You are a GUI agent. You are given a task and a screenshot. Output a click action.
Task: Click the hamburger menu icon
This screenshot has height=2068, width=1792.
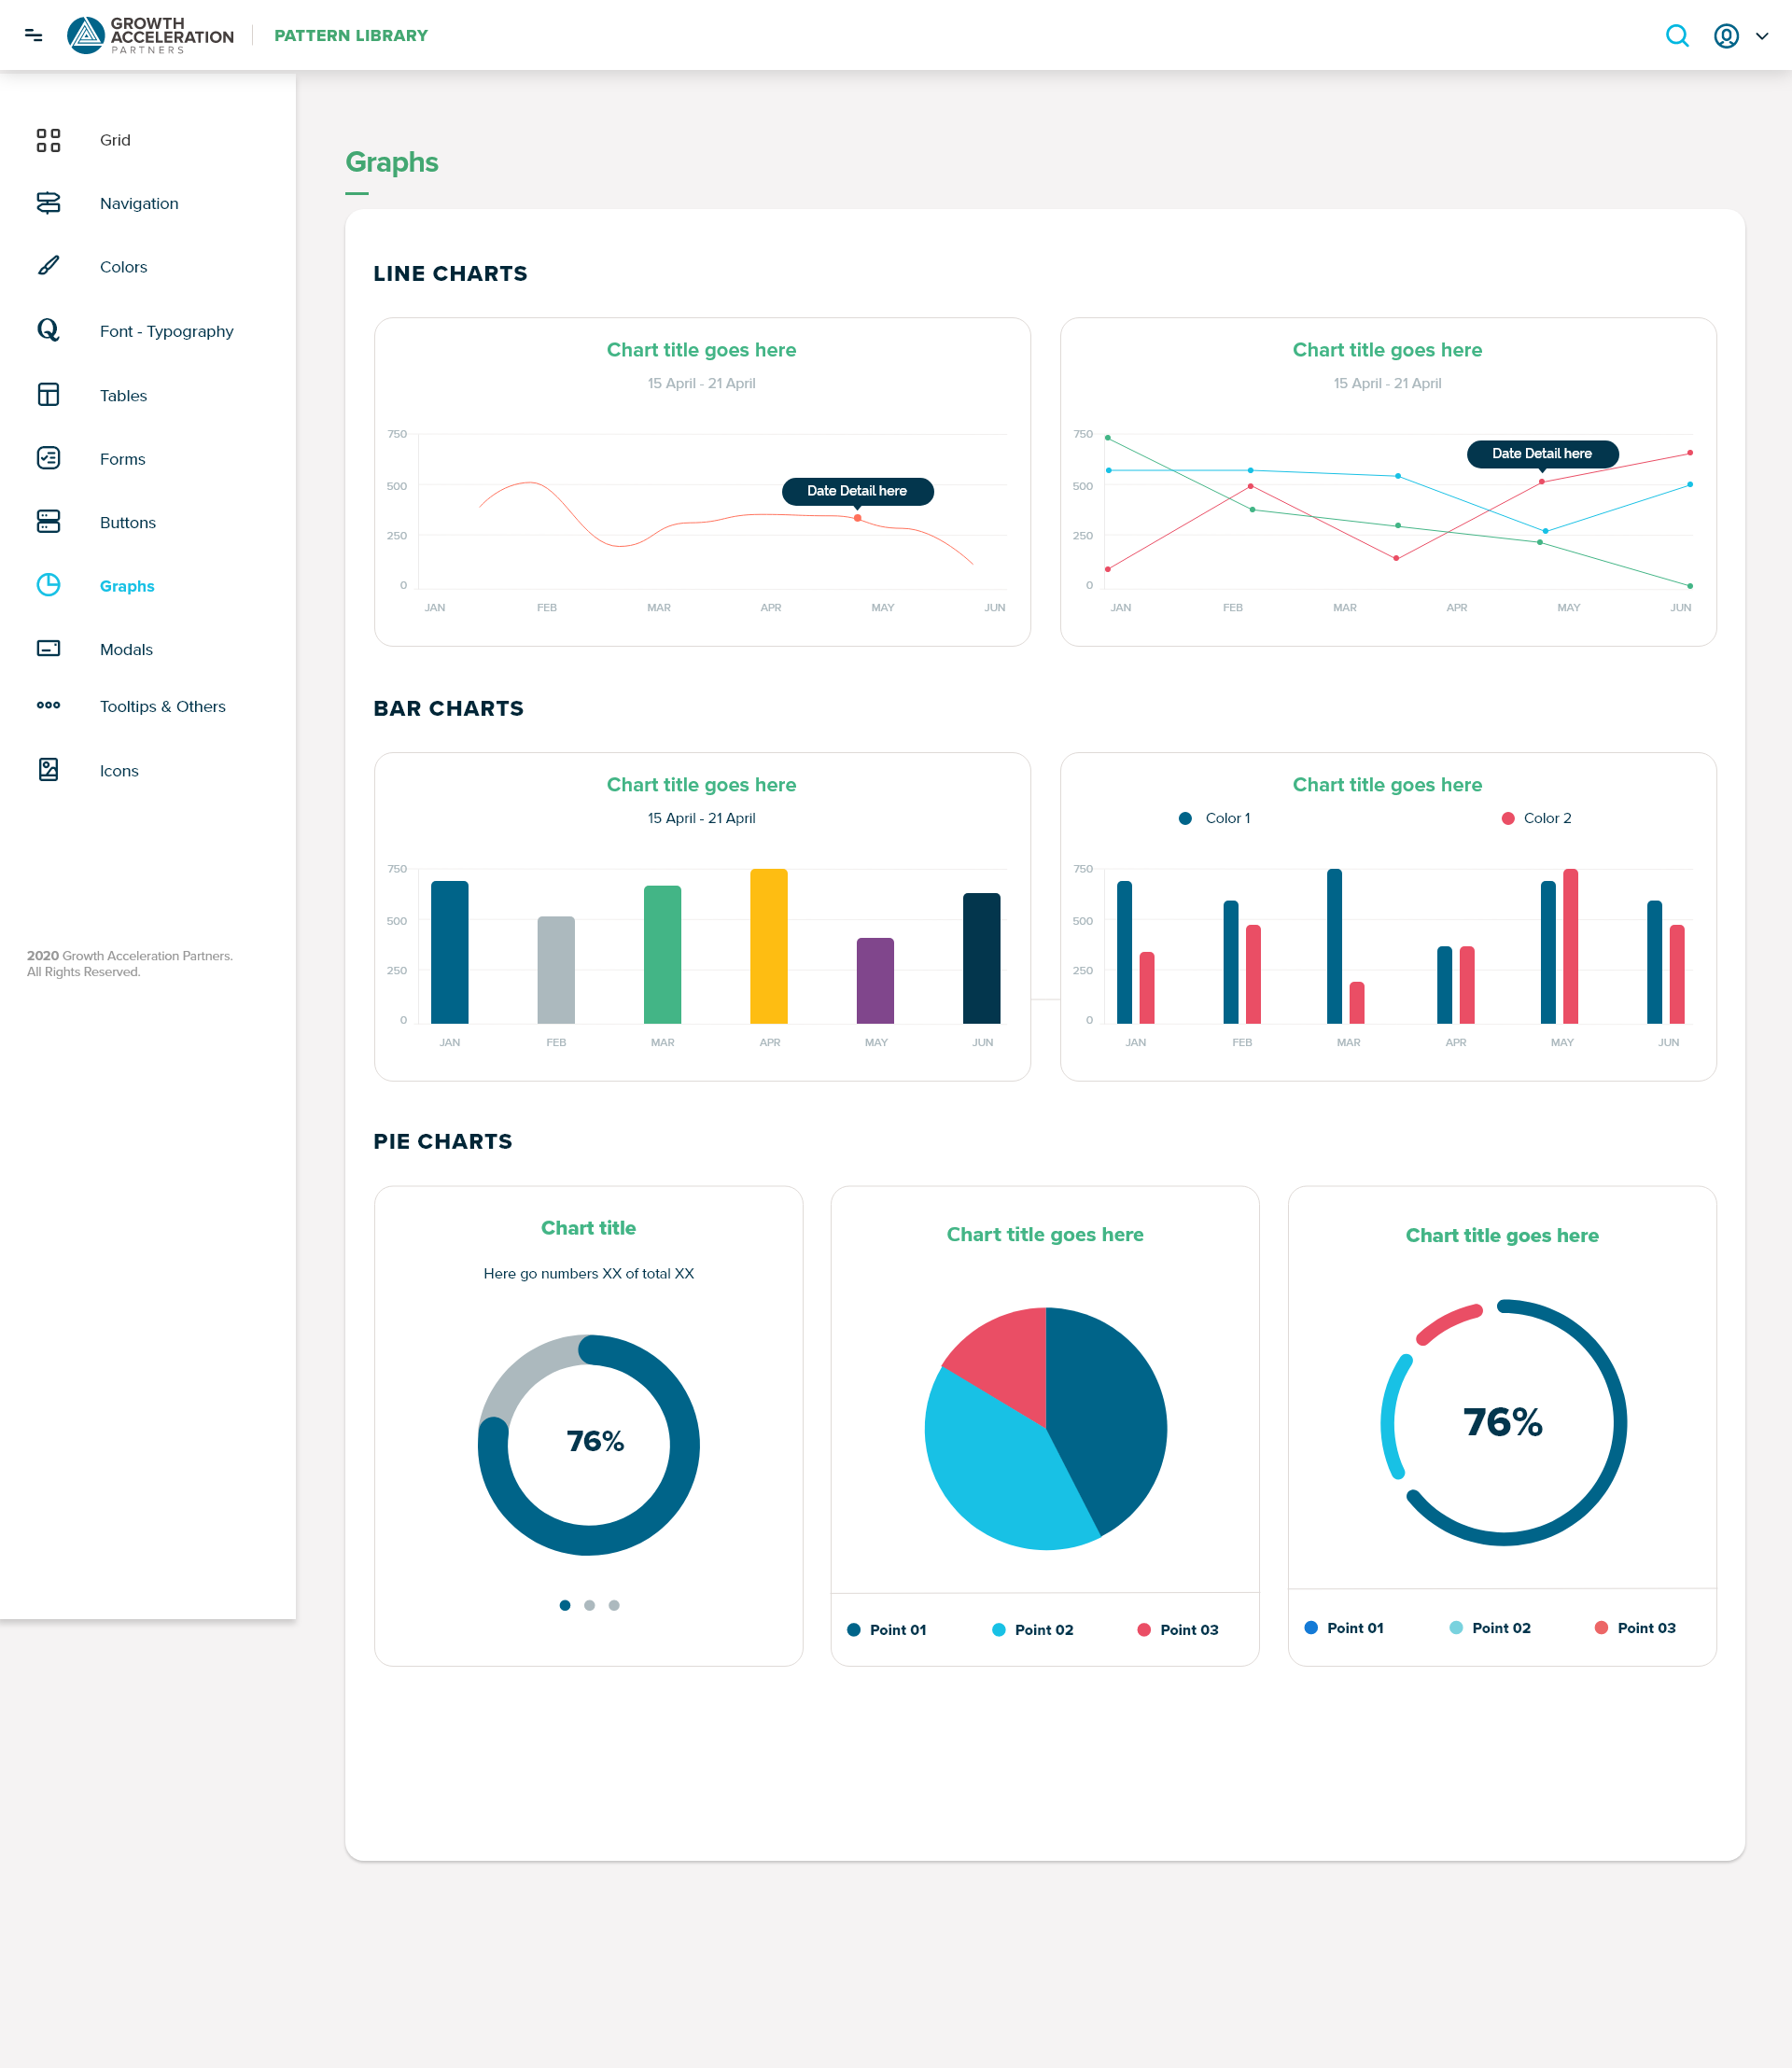click(x=33, y=36)
